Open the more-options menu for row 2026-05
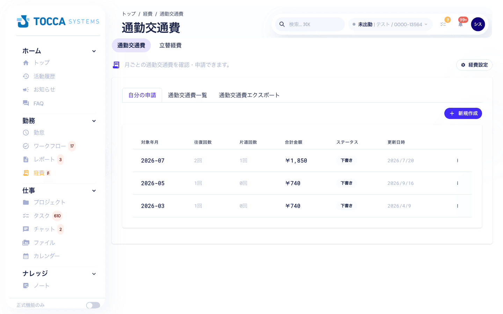This screenshot has height=314, width=503. tap(457, 183)
